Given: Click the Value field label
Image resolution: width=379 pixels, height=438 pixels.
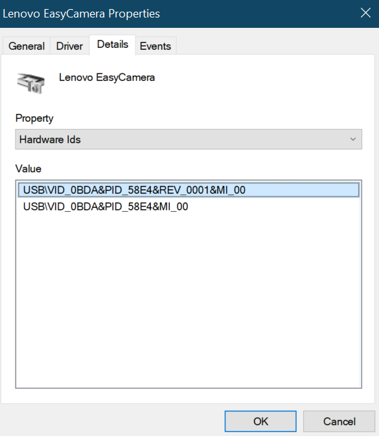Looking at the screenshot, I should point(29,168).
